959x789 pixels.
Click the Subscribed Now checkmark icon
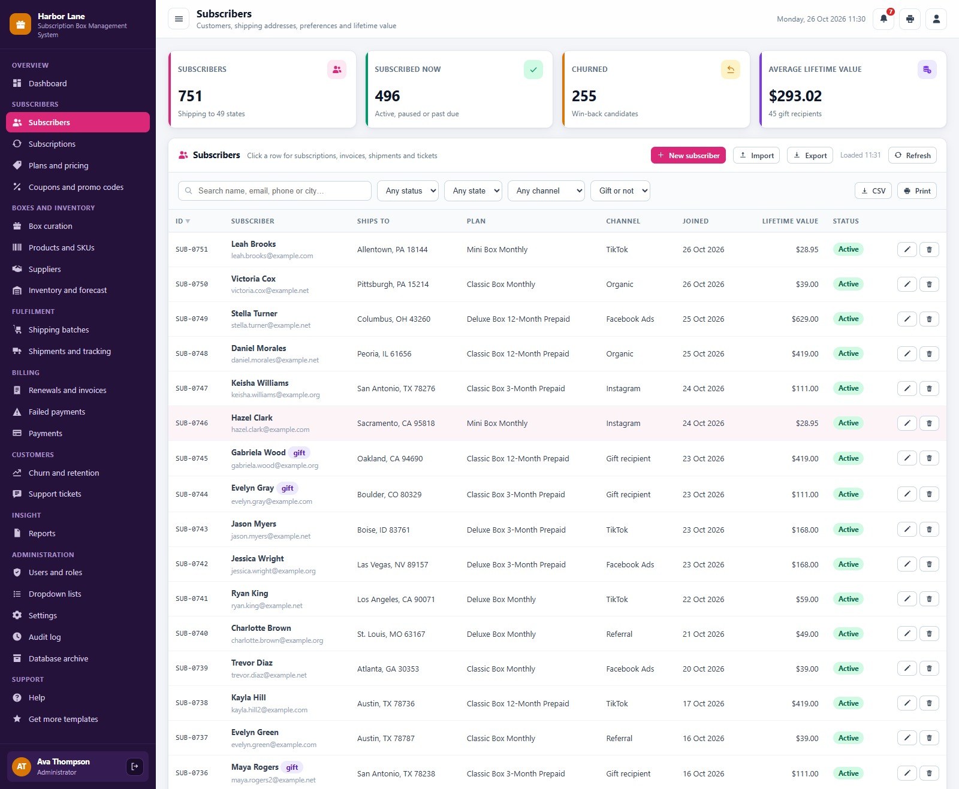533,69
